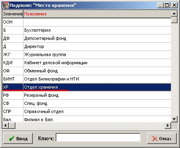
Task: Click the Ввод confirm button
Action: click(18, 138)
